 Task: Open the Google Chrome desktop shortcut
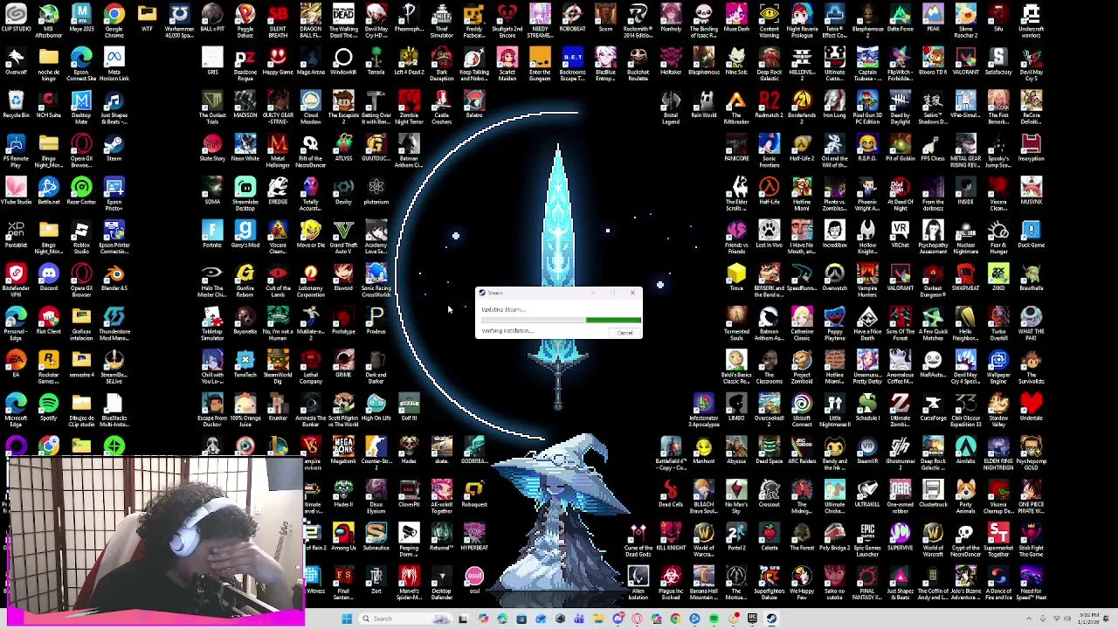(114, 19)
